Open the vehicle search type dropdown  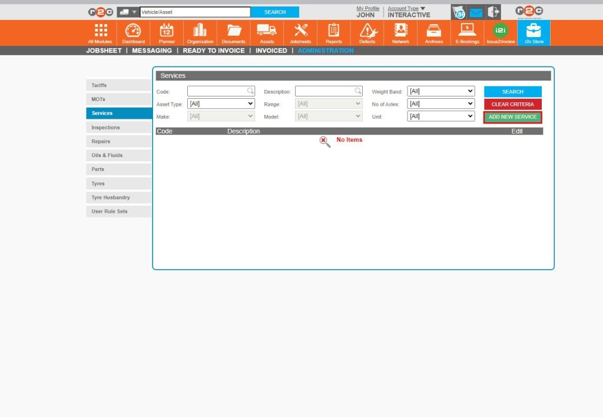coord(128,12)
